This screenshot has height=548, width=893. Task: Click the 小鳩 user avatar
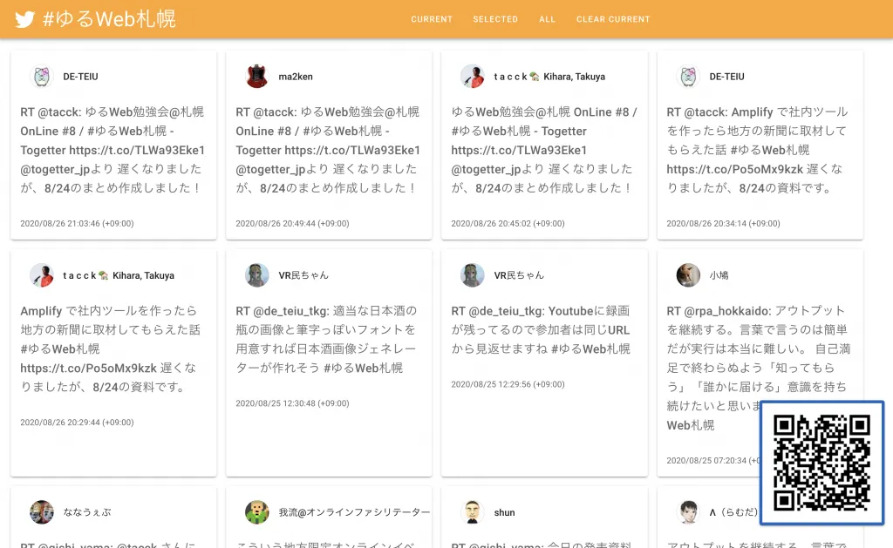(x=688, y=275)
